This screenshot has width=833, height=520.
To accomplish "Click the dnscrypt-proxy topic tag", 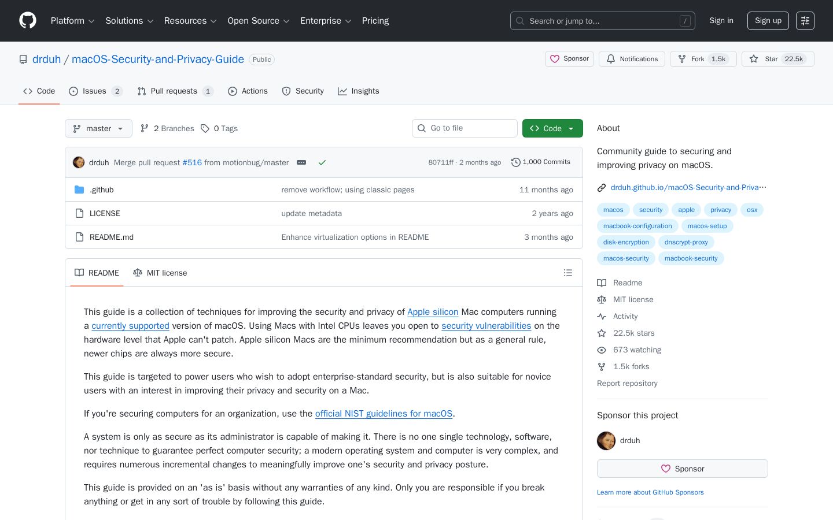I will tap(686, 242).
